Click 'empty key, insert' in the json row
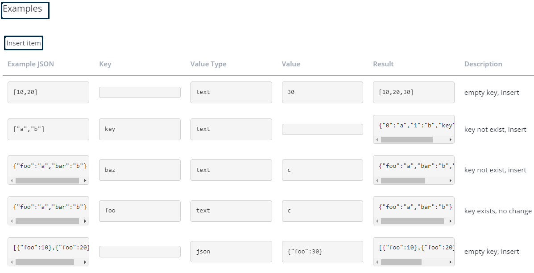 492,252
